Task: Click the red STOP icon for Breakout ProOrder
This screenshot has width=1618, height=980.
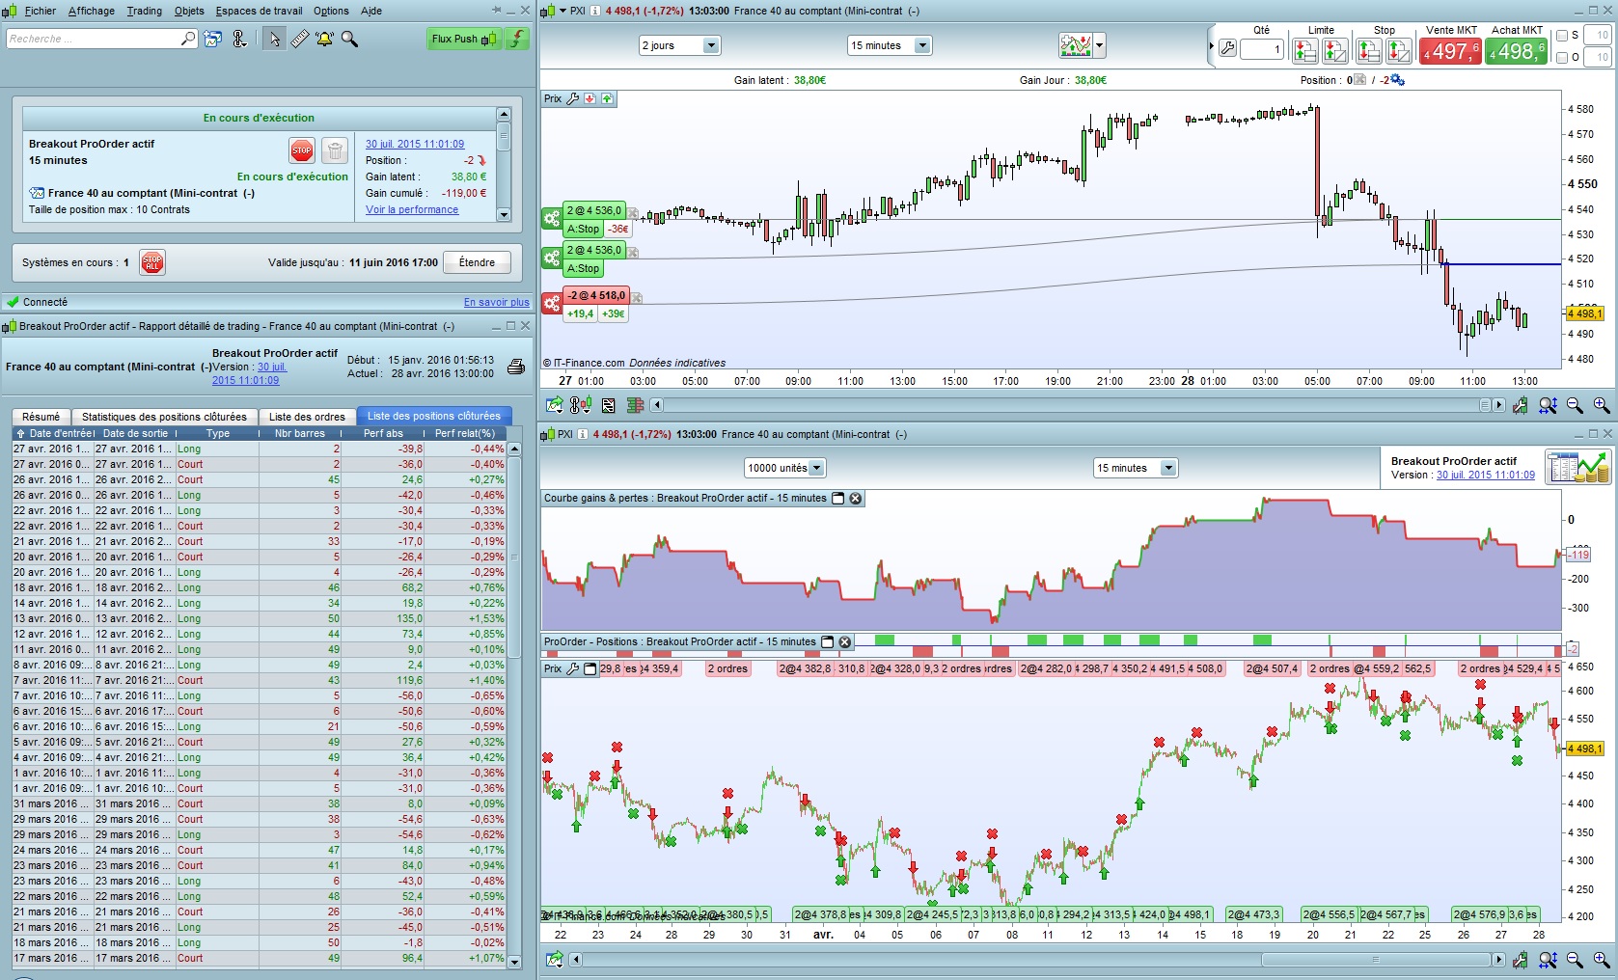Action: [x=301, y=150]
